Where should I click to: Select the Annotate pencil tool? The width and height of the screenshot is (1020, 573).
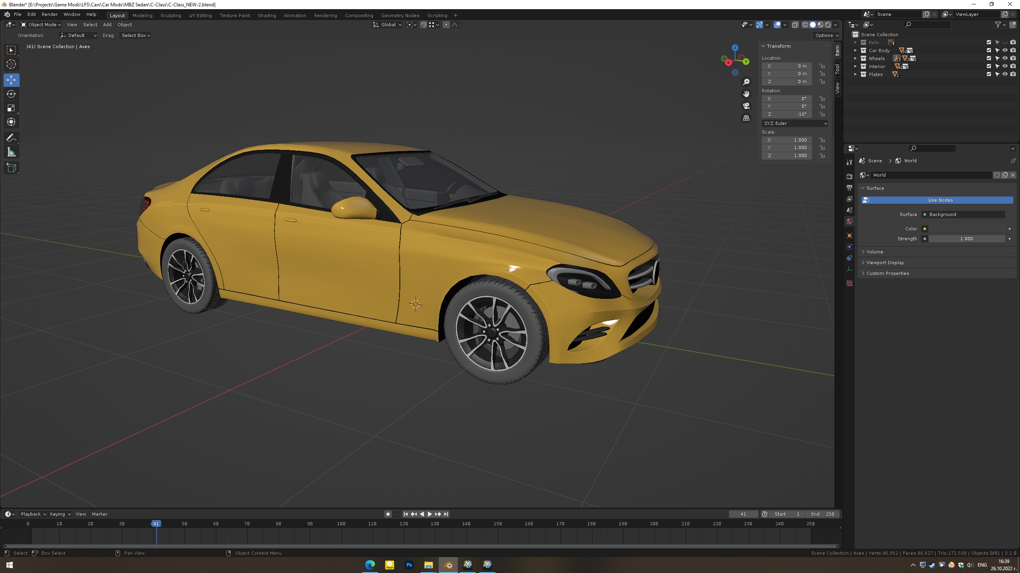(x=11, y=138)
